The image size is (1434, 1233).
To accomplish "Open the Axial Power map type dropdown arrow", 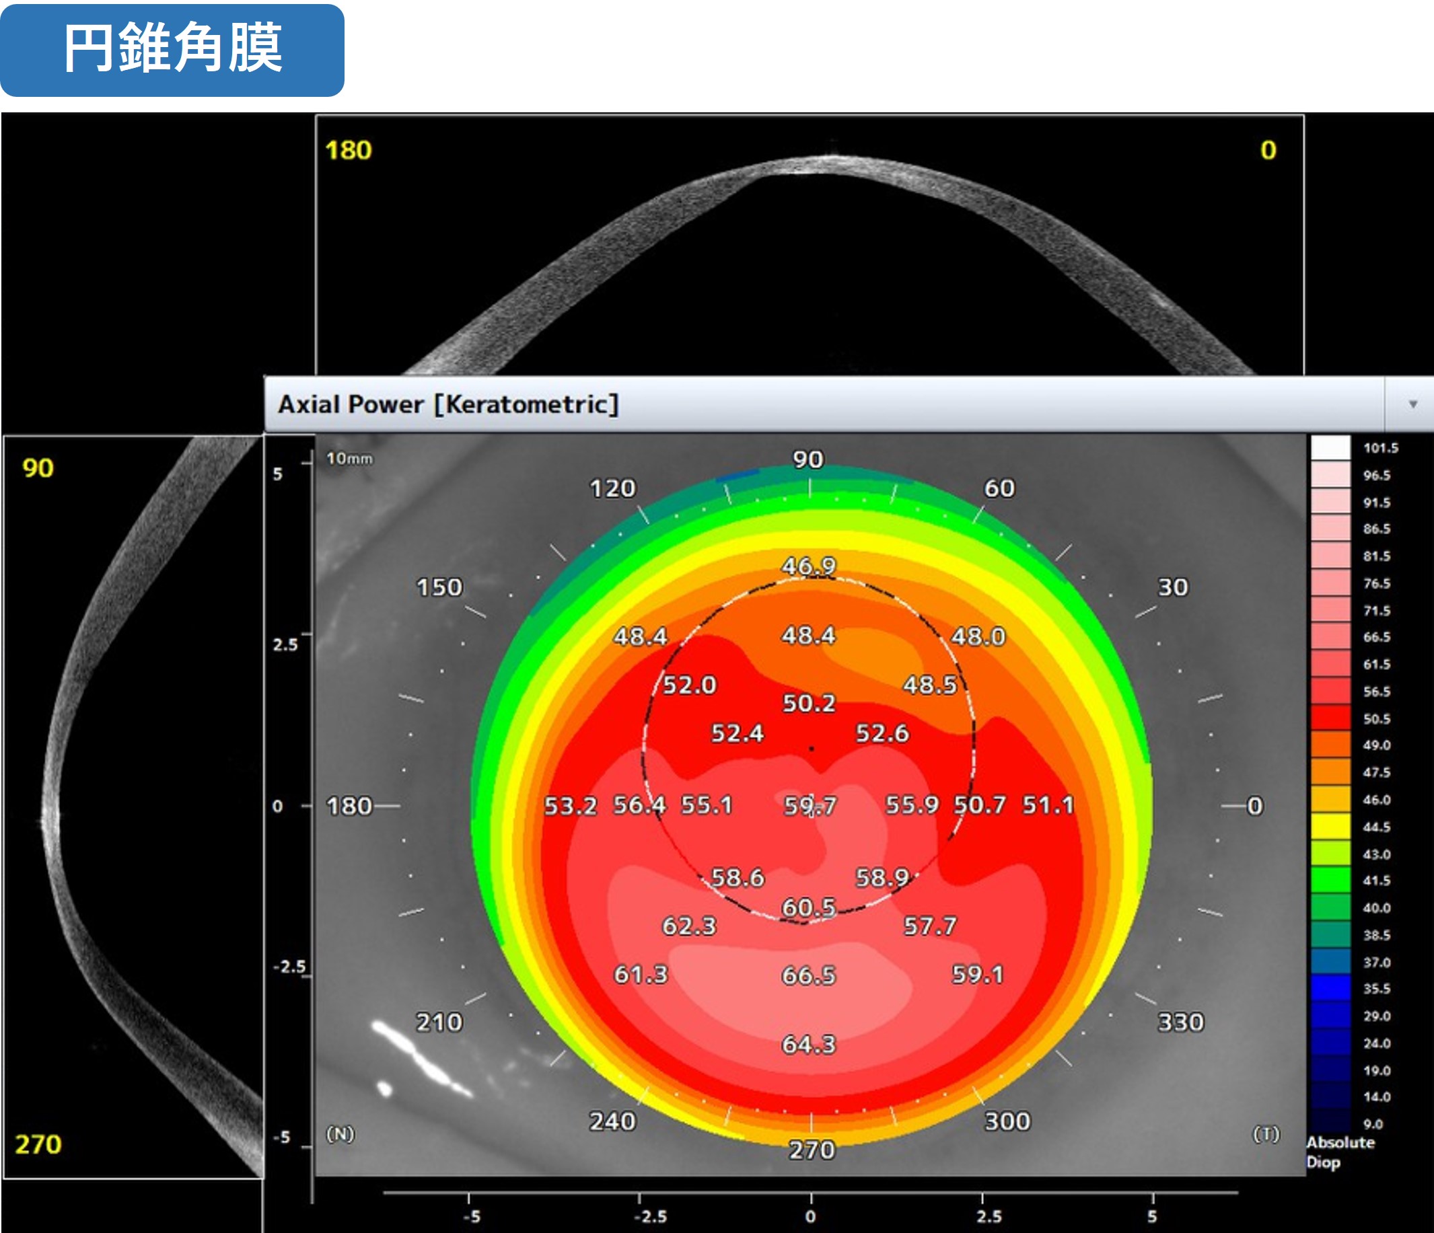I will pos(1412,404).
